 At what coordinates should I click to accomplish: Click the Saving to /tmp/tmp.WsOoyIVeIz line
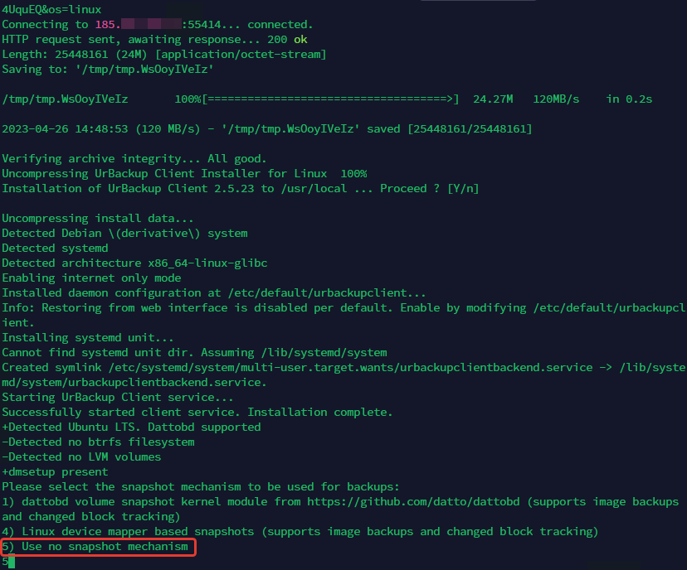pos(108,70)
